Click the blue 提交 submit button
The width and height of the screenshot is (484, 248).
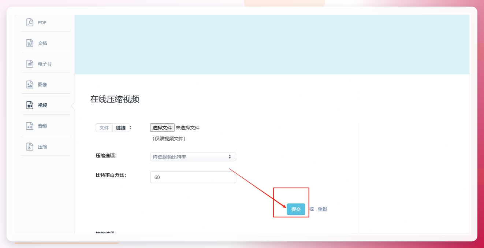click(x=296, y=209)
